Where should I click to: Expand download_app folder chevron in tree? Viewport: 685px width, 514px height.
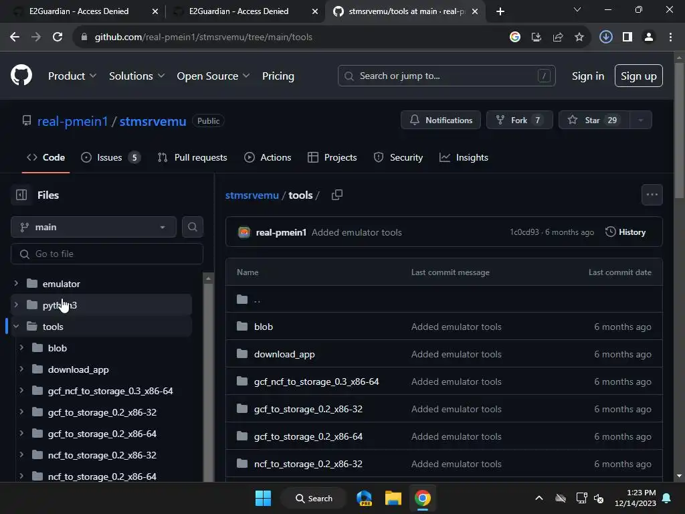21,369
